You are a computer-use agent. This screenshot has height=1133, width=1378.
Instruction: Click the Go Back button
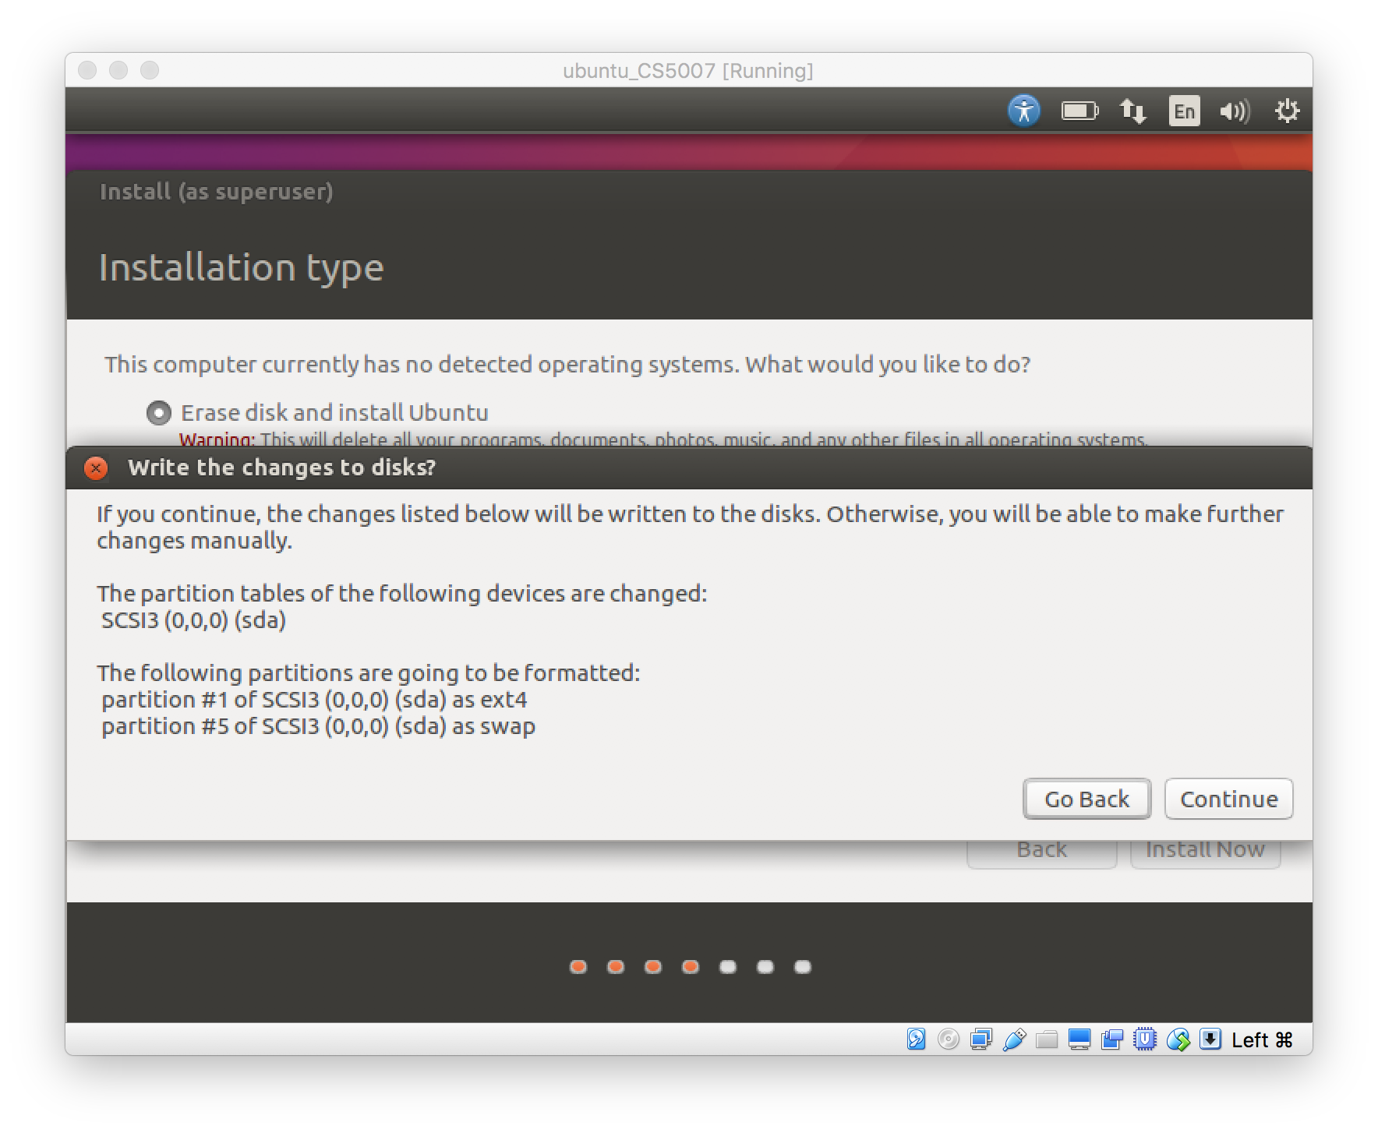[x=1086, y=799]
